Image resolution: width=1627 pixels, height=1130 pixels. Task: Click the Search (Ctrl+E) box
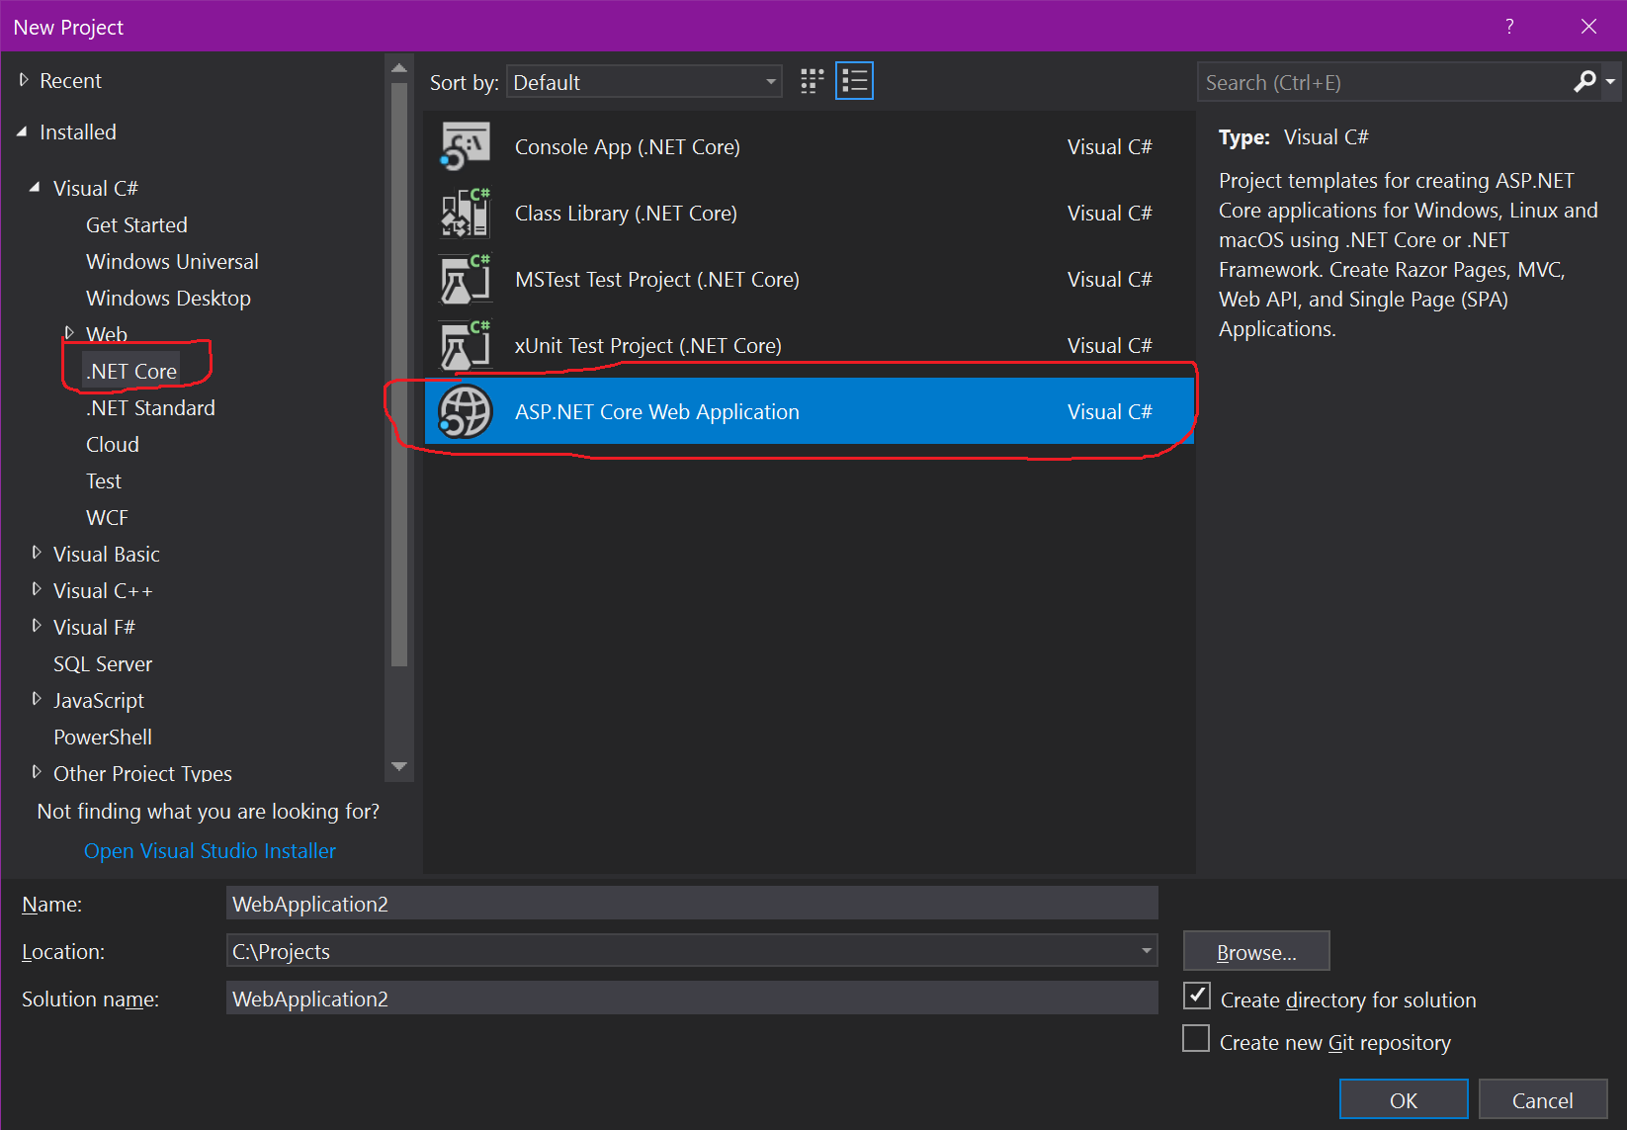point(1384,82)
